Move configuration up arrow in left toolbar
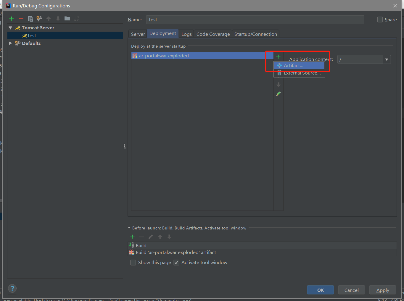Viewport: 404px width, 301px height. 49,19
